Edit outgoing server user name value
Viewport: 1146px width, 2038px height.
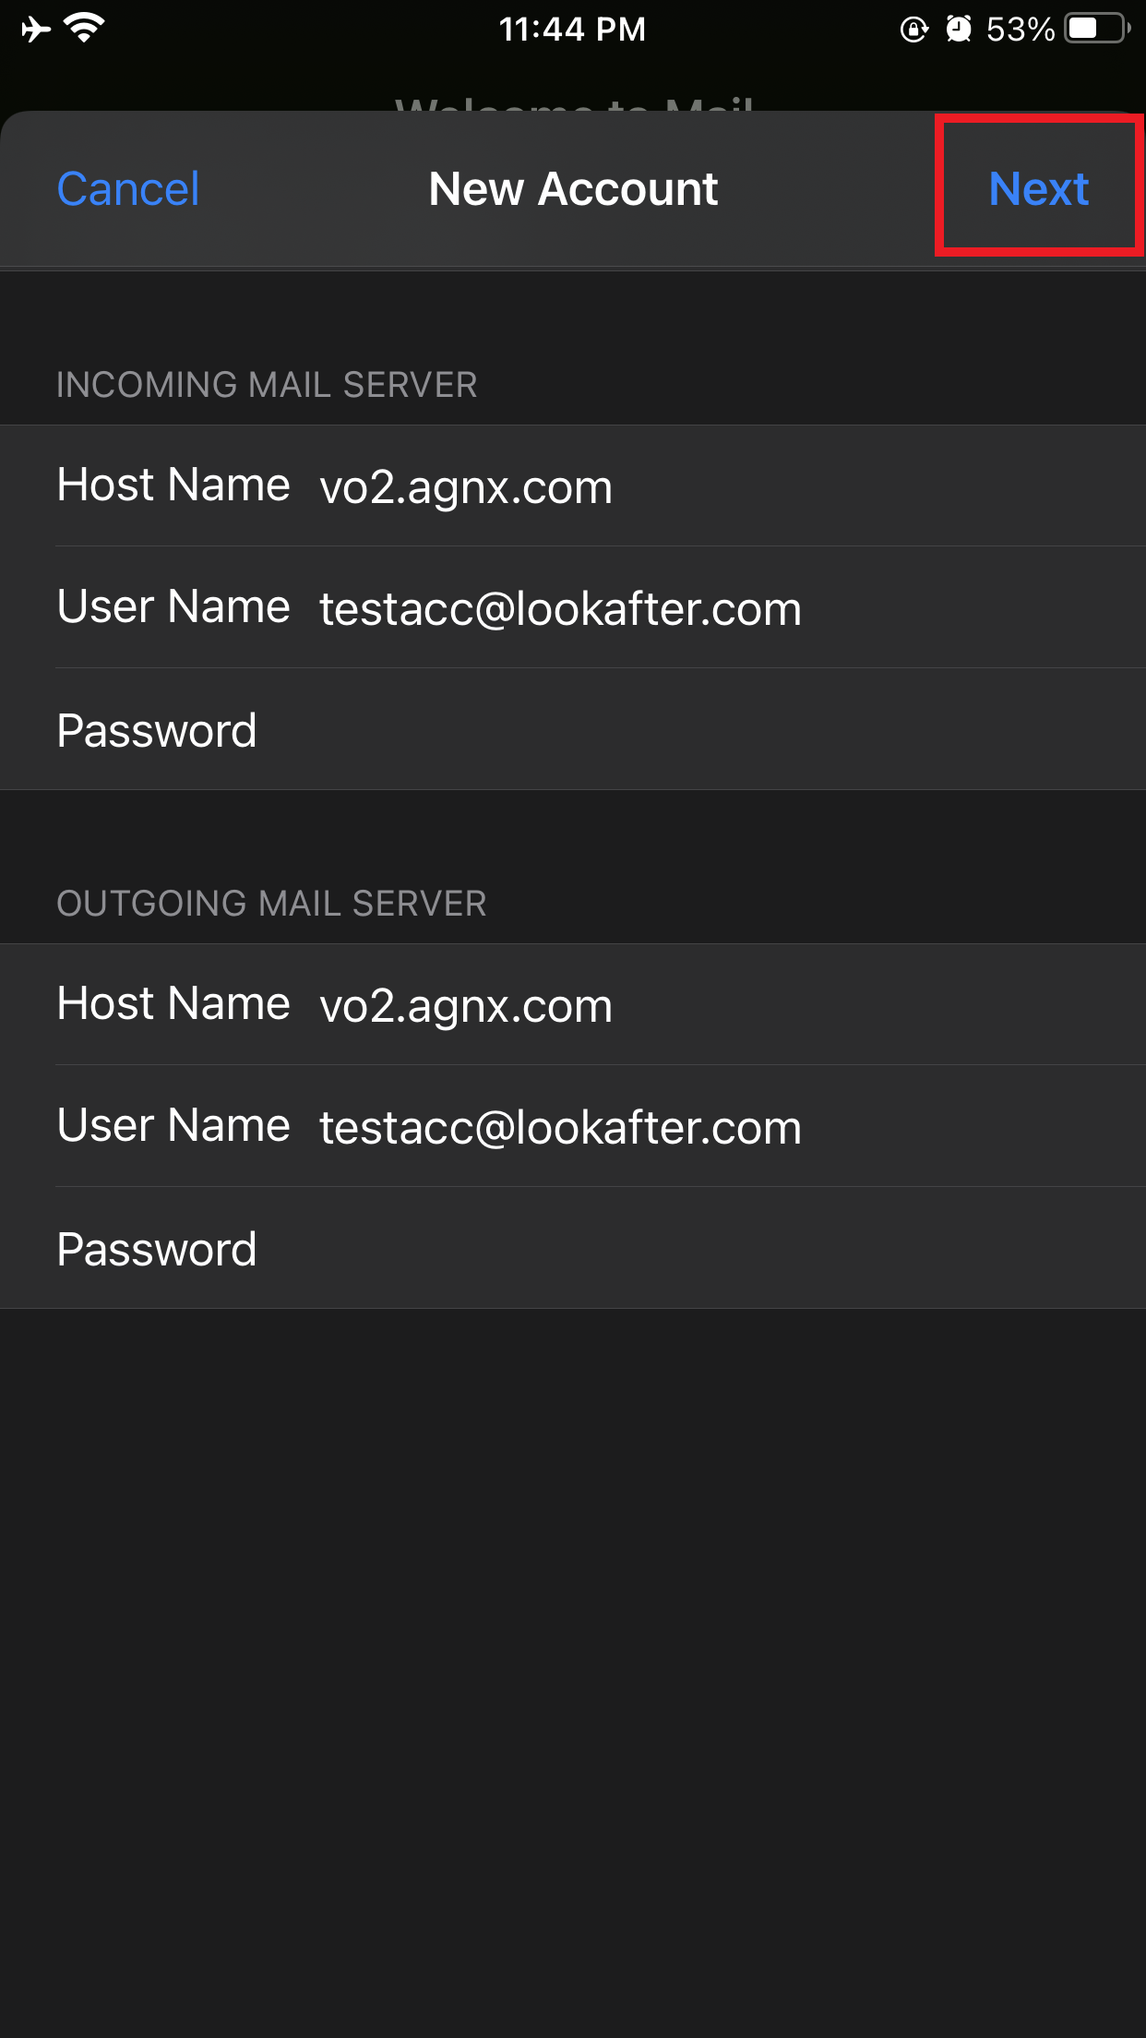click(560, 1127)
